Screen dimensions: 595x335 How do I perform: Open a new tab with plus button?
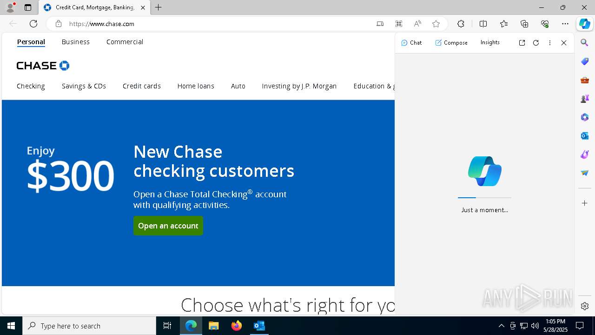coord(159,7)
